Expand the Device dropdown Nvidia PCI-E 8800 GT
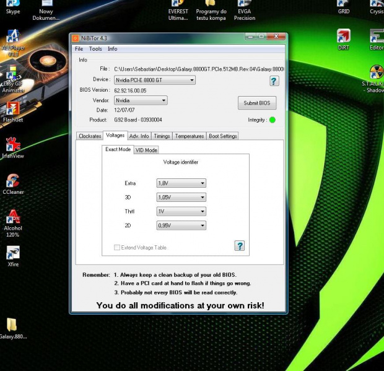 pyautogui.click(x=155, y=80)
